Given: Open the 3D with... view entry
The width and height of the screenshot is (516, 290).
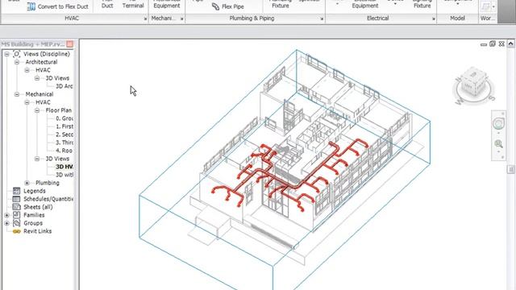Looking at the screenshot, I should click(64, 175).
